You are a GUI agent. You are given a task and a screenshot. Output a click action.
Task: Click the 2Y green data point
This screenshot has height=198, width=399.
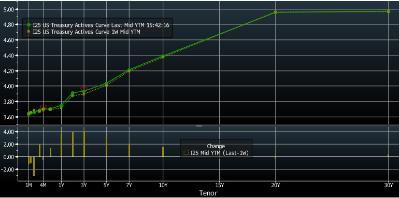click(73, 93)
